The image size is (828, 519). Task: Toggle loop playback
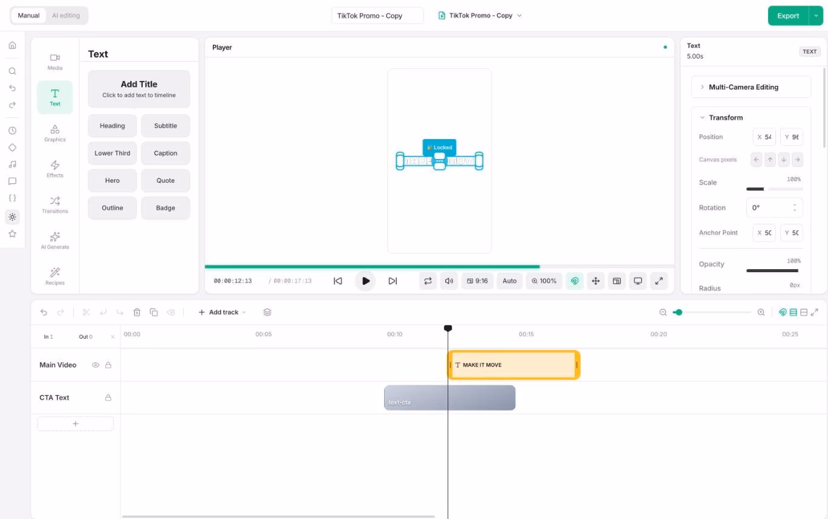(428, 281)
